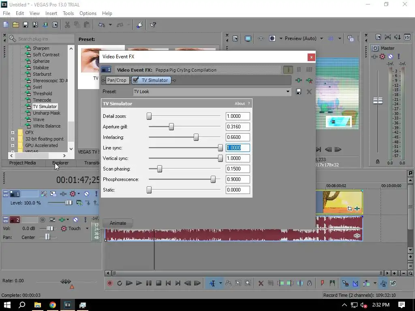Click the Aperture grill slider handle

[x=171, y=127]
